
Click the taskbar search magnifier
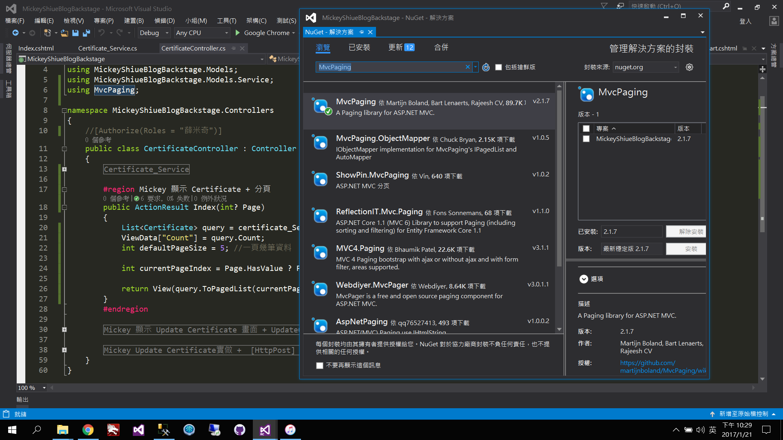[x=37, y=430]
